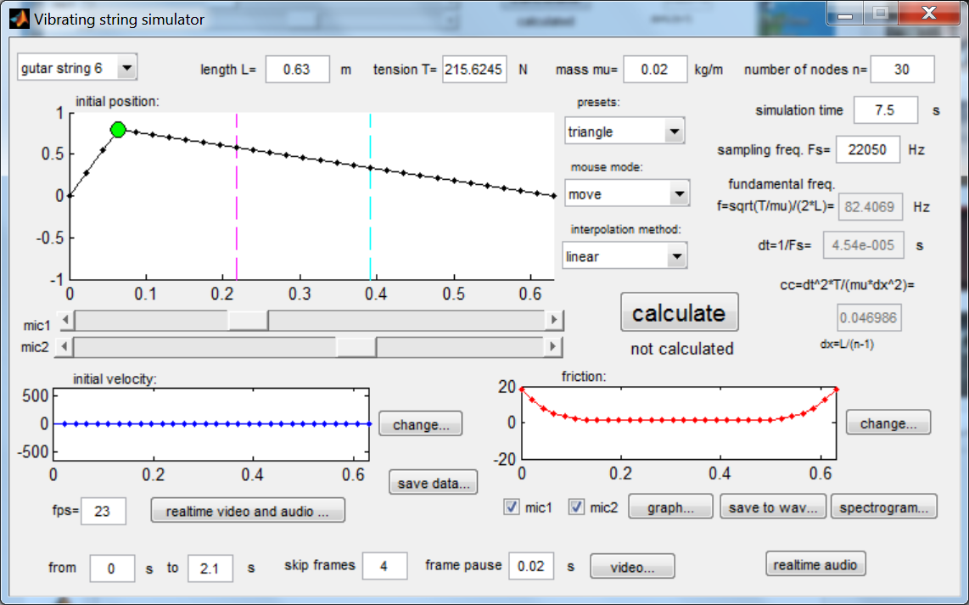Click the calculate button
The width and height of the screenshot is (969, 605).
pos(679,313)
